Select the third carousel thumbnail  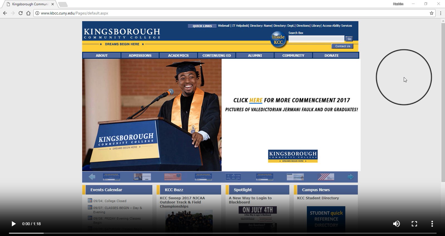point(173,177)
